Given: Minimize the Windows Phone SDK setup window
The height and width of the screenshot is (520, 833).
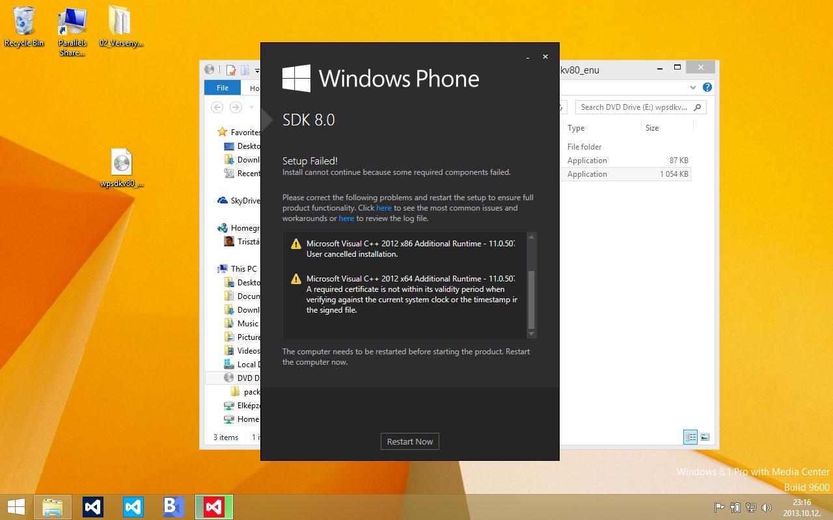Looking at the screenshot, I should click(528, 57).
